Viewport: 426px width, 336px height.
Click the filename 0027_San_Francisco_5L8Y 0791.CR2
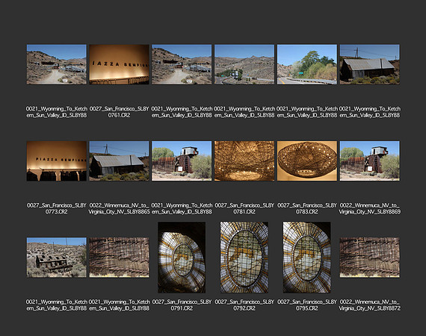182,305
